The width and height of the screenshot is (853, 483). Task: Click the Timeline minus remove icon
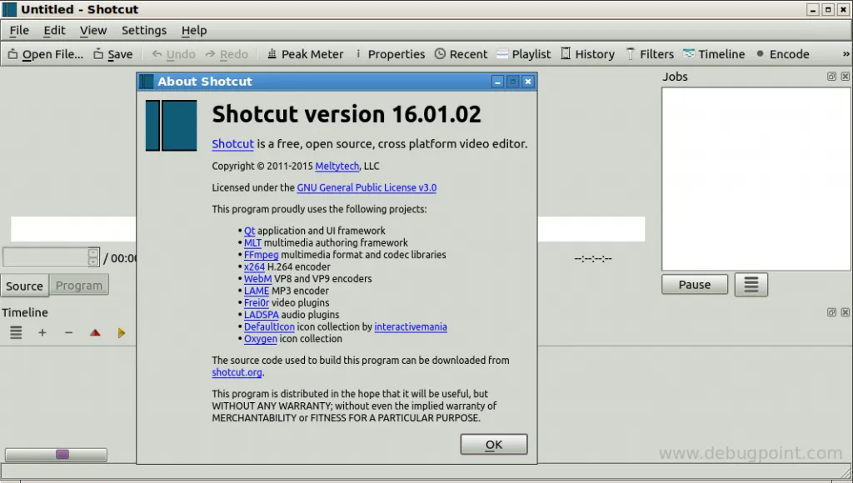(68, 332)
